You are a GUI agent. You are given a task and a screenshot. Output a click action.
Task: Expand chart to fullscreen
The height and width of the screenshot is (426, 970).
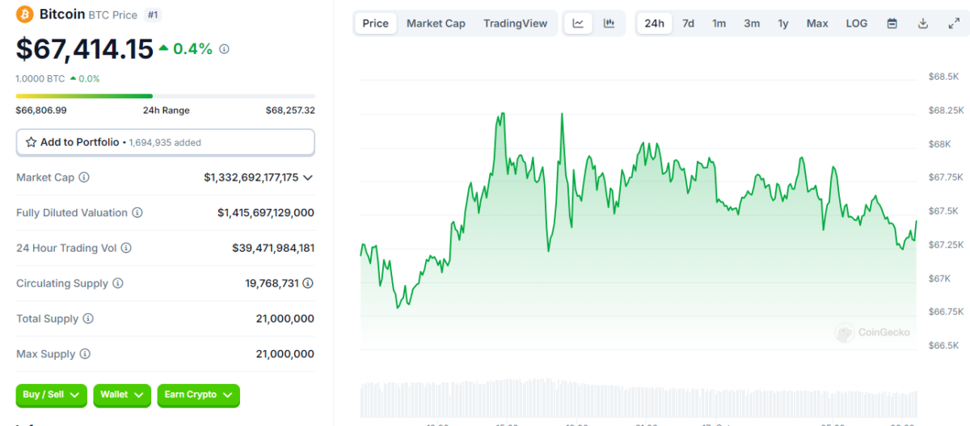pyautogui.click(x=953, y=23)
